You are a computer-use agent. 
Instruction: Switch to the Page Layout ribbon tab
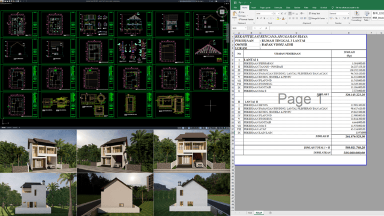tap(265, 8)
